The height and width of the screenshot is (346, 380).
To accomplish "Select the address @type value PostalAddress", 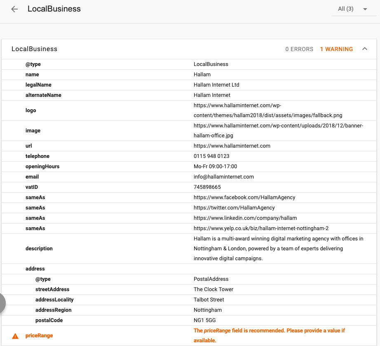I will pos(211,279).
